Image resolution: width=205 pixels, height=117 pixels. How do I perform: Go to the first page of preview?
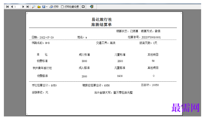[7, 7]
